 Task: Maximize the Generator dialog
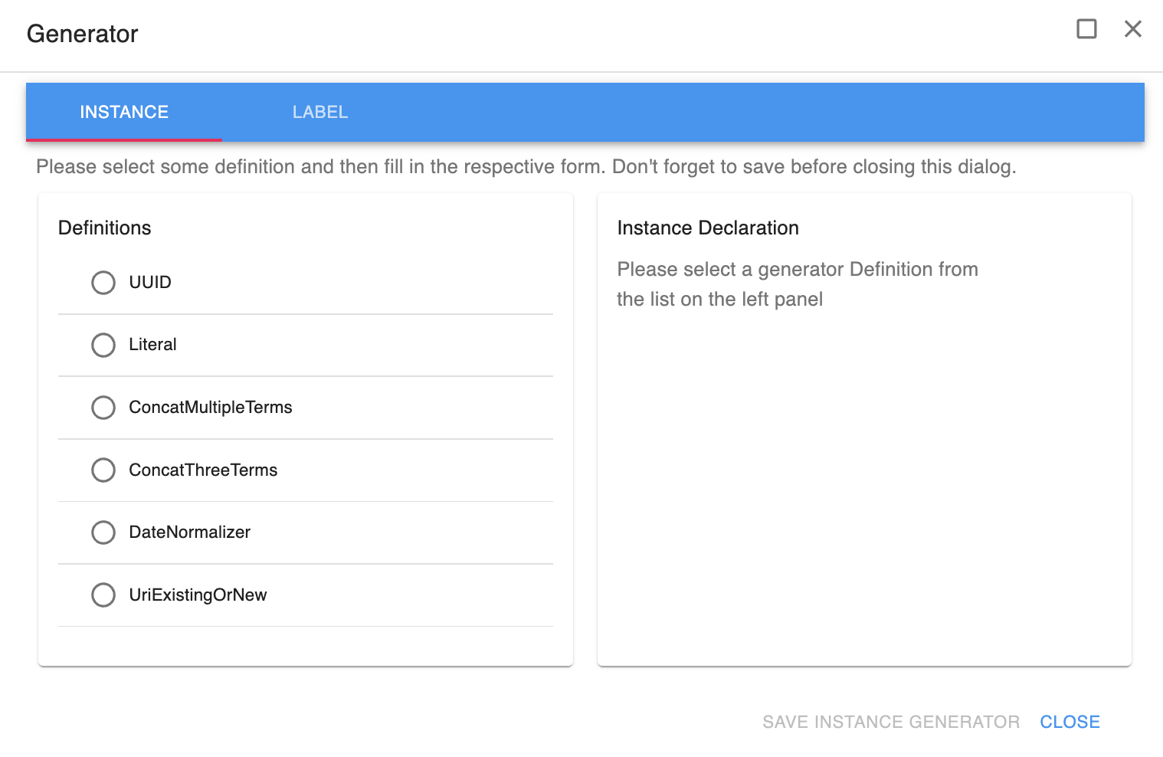point(1086,29)
